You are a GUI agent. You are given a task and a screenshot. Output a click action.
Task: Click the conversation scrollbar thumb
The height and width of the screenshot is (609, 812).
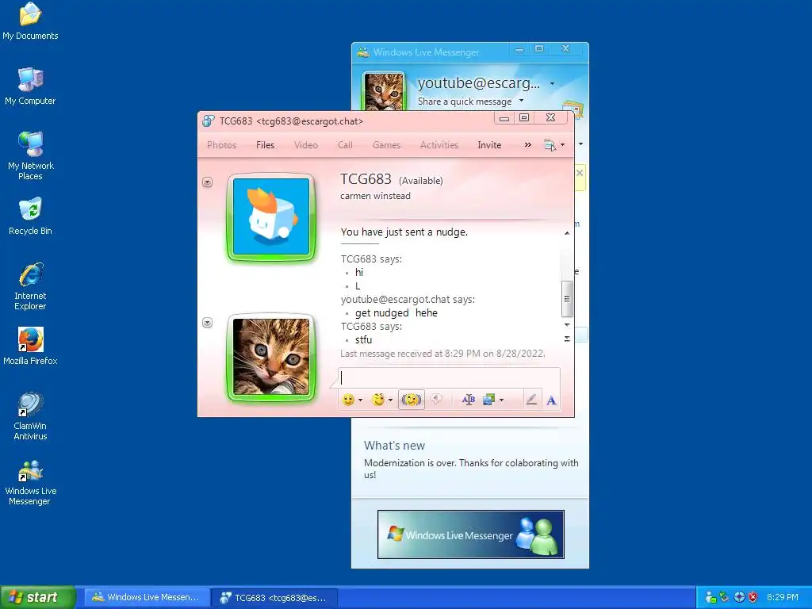coord(567,299)
